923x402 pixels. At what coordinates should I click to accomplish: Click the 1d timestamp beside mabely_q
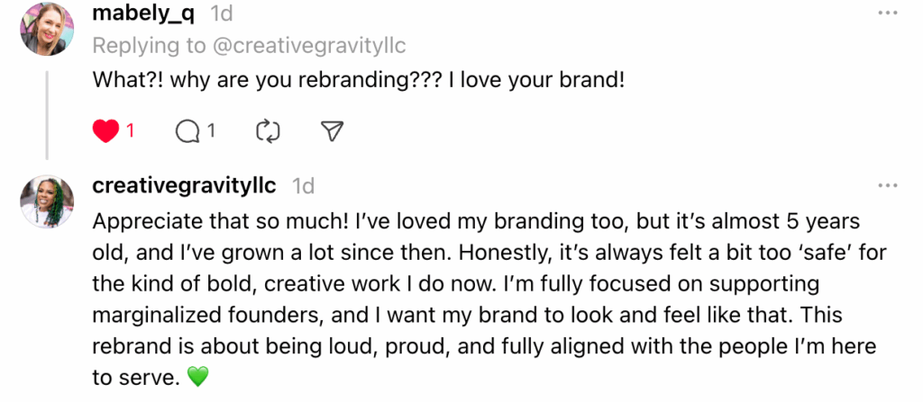pyautogui.click(x=221, y=14)
